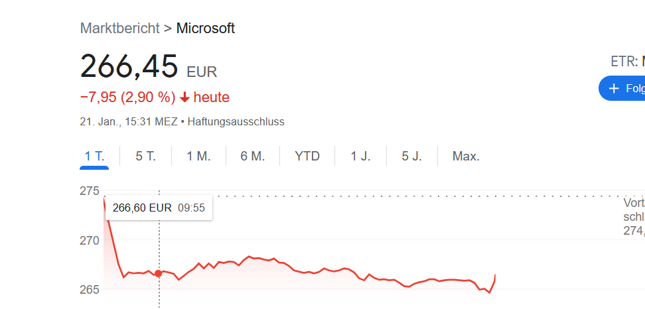This screenshot has width=645, height=309.
Task: Select the YTD range tab
Action: 307,156
